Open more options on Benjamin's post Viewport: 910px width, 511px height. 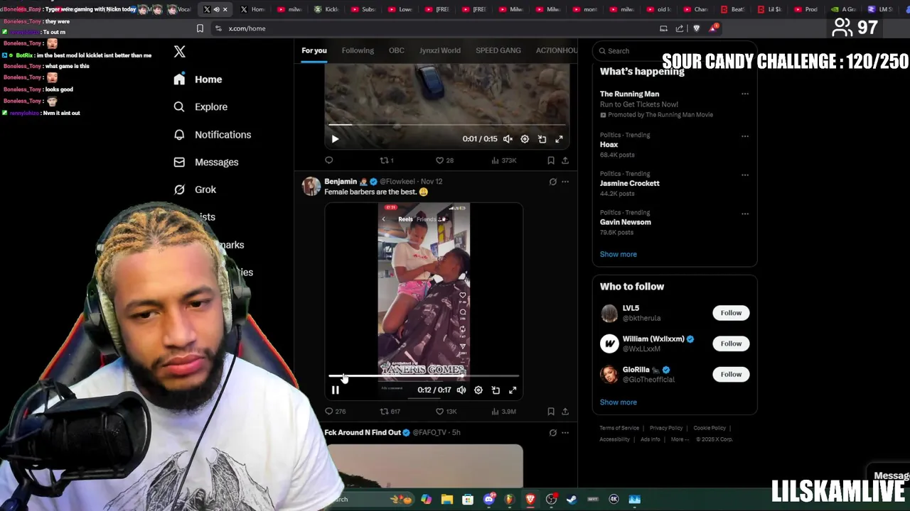coord(565,182)
